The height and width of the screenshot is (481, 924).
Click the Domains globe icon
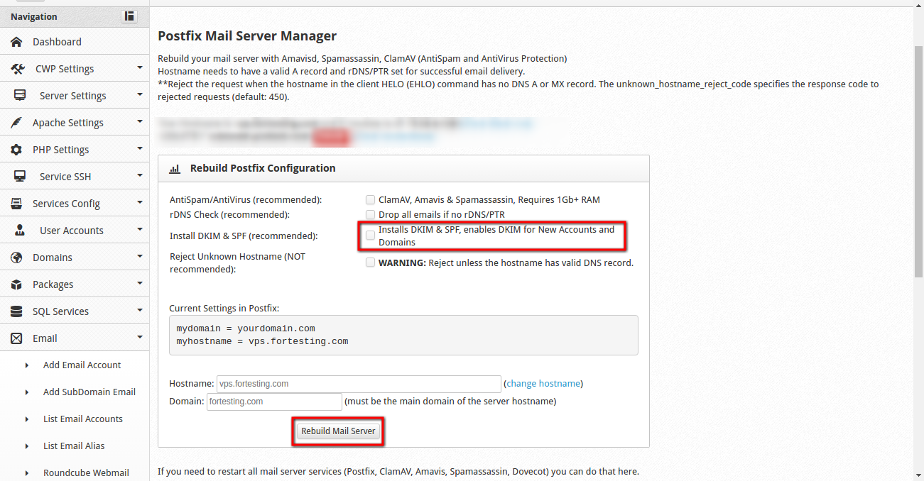[16, 258]
